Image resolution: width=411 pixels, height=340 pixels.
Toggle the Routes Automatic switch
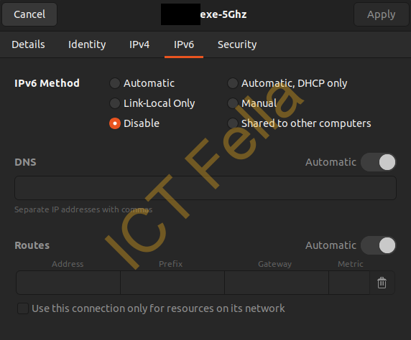378,245
